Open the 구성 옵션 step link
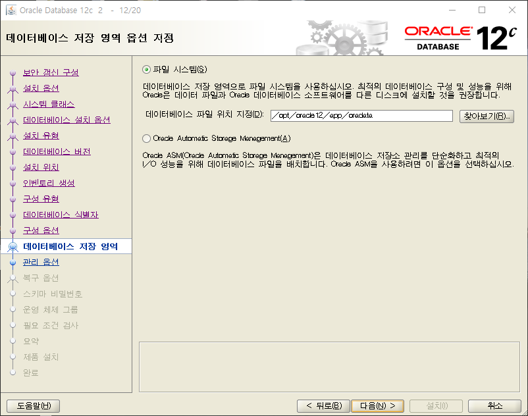 tap(41, 230)
